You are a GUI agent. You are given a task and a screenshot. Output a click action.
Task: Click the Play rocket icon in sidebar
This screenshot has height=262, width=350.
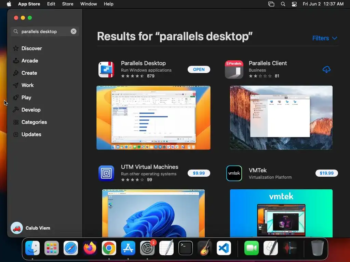pos(16,97)
